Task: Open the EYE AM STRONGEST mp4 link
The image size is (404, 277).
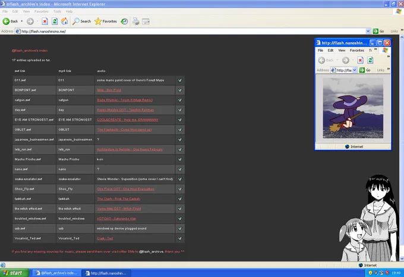Action: pyautogui.click(x=75, y=120)
